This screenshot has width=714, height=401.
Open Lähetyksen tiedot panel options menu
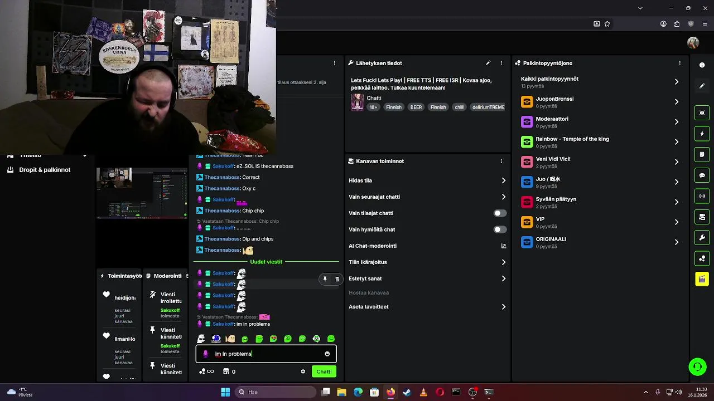(501, 63)
